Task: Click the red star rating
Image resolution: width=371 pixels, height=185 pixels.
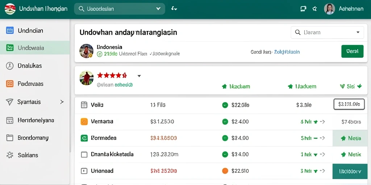Action: click(x=112, y=76)
